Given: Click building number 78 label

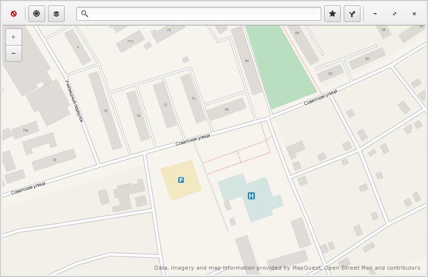Looking at the screenshot, I should point(54,160).
